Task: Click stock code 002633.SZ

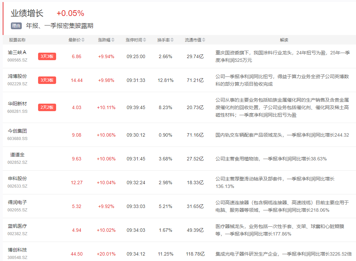Action: pos(17,186)
